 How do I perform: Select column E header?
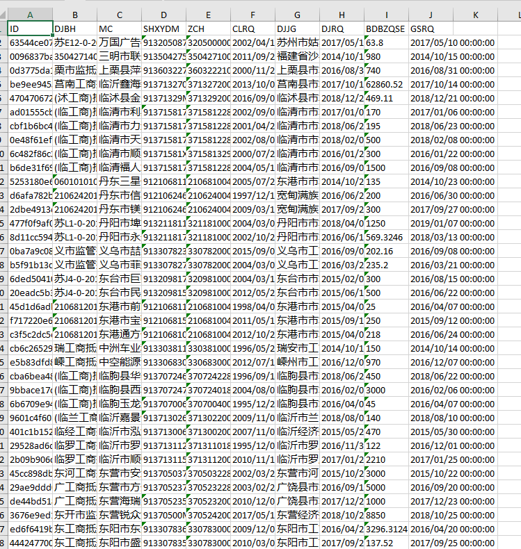coord(209,15)
